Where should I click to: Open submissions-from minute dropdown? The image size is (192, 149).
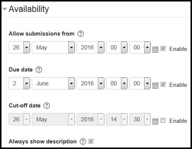pos(140,48)
